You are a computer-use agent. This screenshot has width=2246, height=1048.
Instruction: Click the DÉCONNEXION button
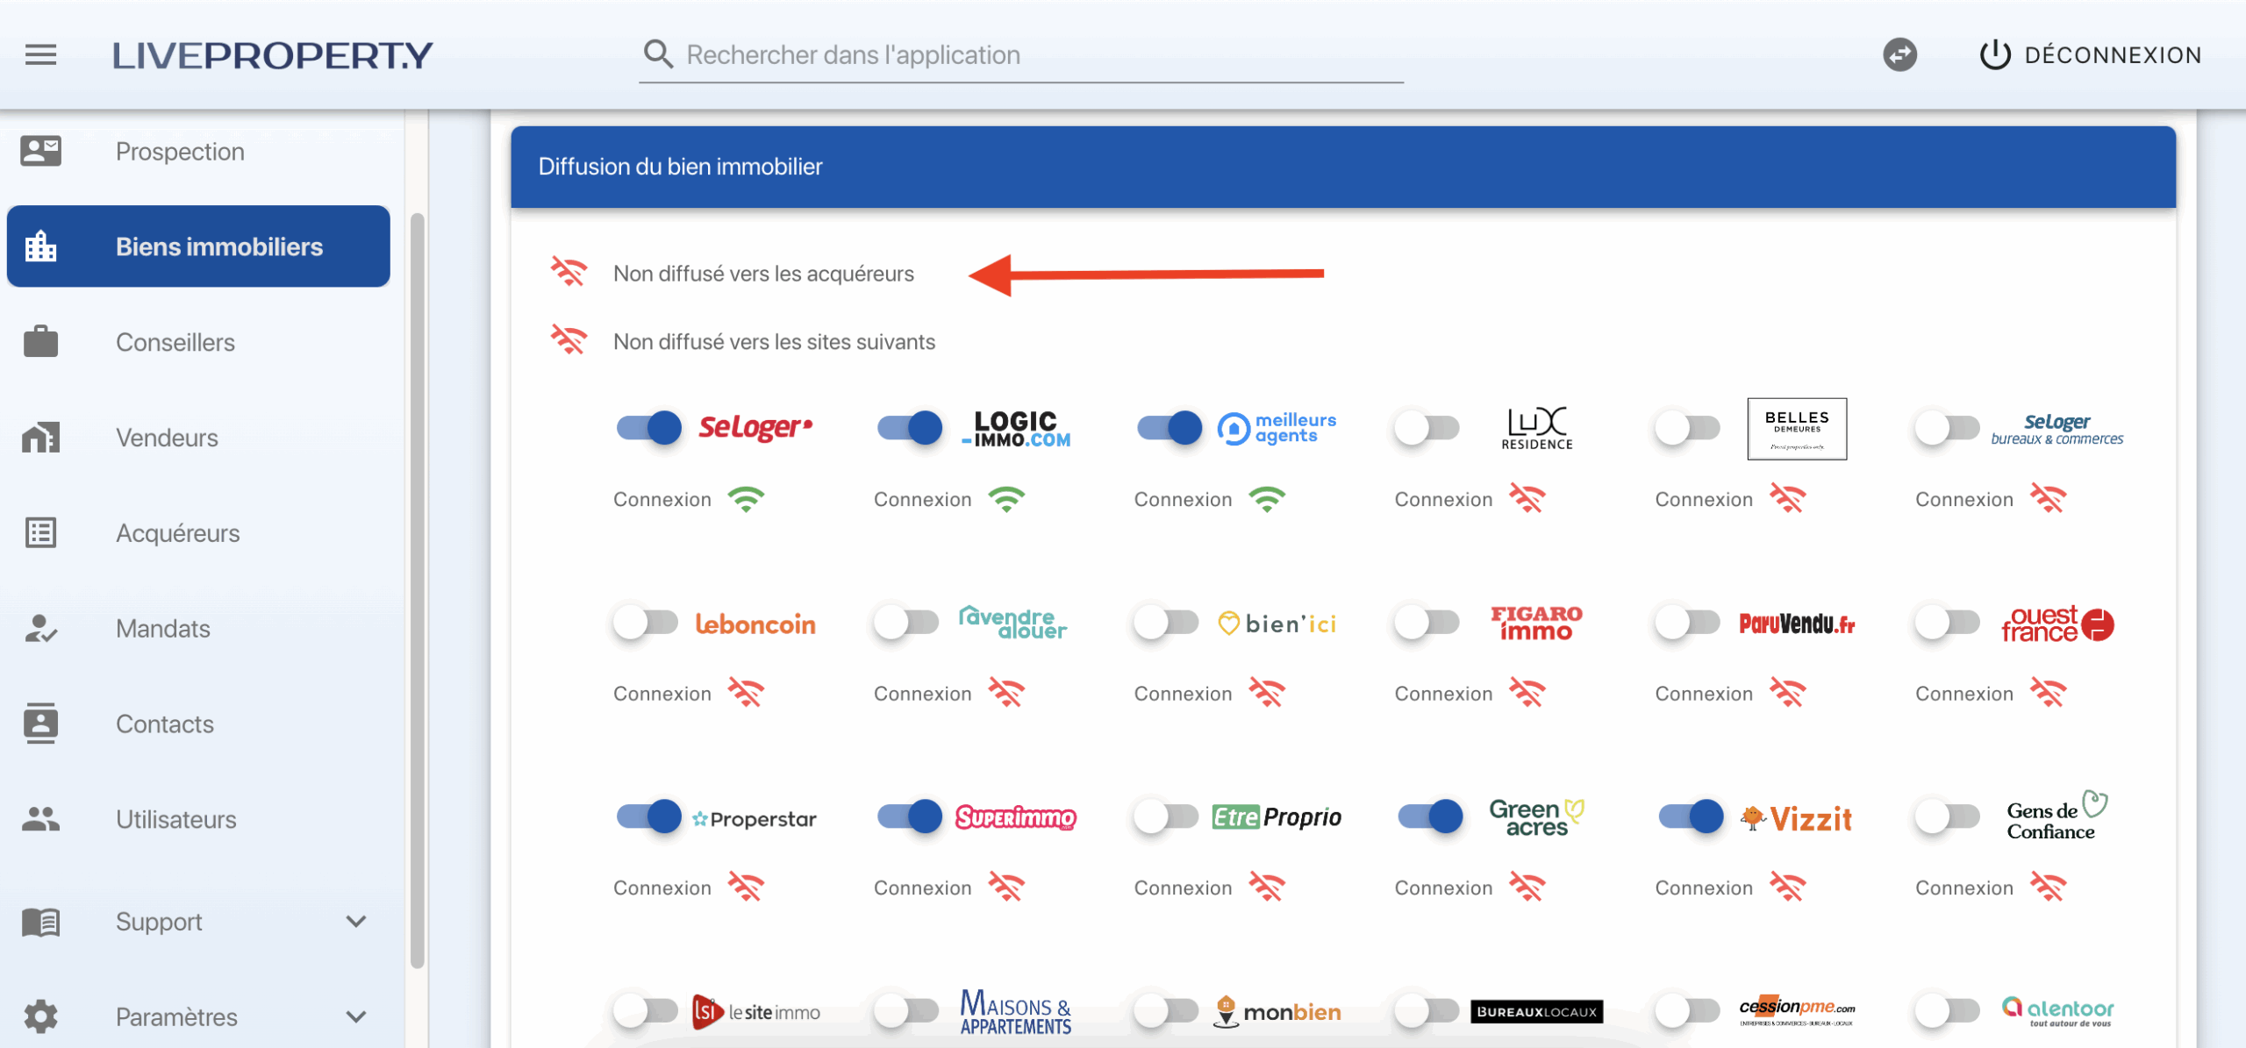click(2112, 55)
